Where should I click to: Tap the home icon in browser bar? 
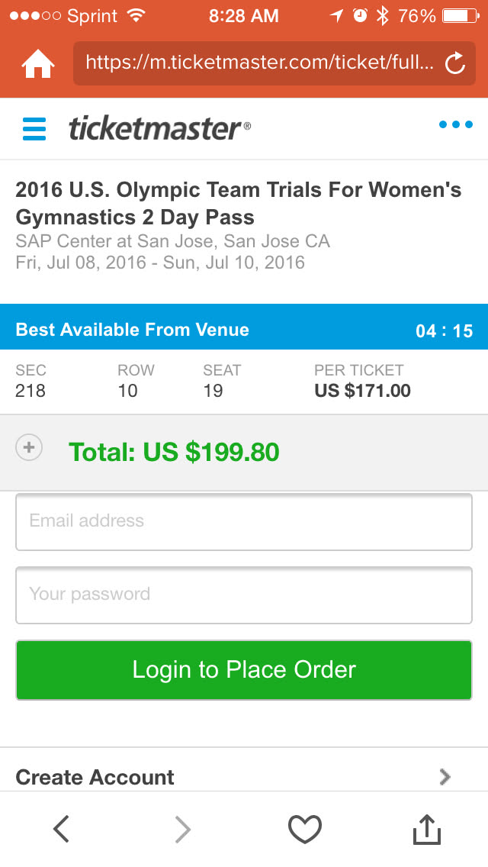38,64
